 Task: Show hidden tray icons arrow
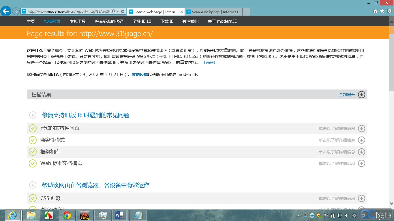(298, 215)
